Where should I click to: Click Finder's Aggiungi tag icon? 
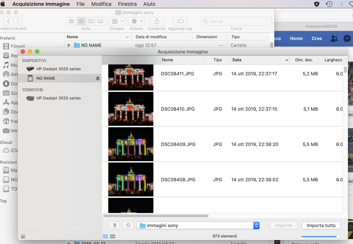tap(180, 21)
